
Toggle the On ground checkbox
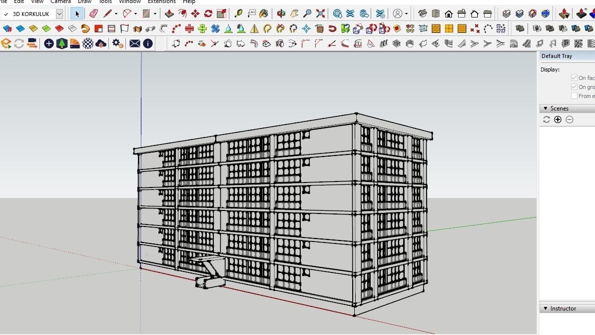click(574, 87)
